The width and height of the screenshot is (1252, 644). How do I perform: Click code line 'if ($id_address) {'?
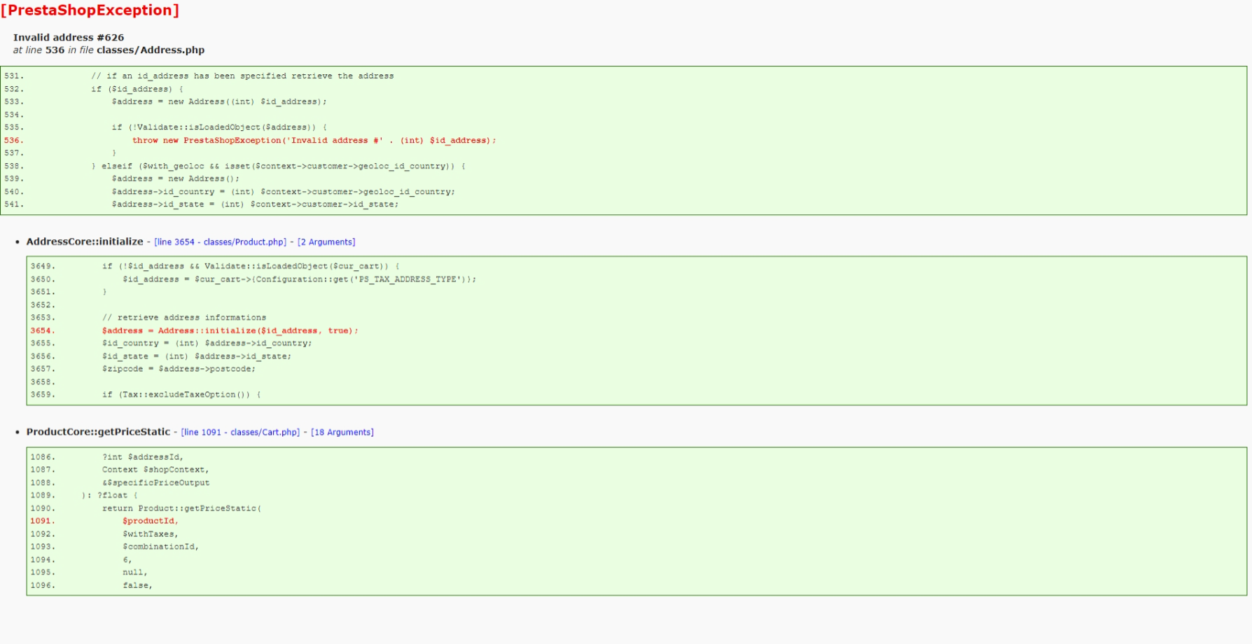137,90
